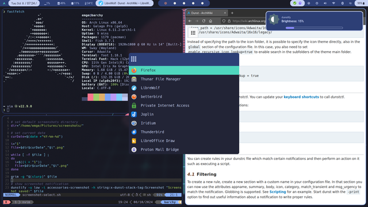The height and width of the screenshot is (207, 368).
Task: Click the purple tray icon
Action: point(300,3)
